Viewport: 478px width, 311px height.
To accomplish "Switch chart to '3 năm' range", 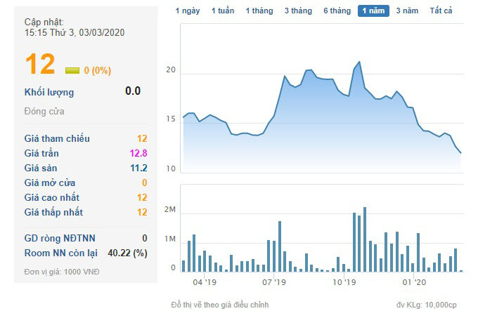I will (408, 11).
